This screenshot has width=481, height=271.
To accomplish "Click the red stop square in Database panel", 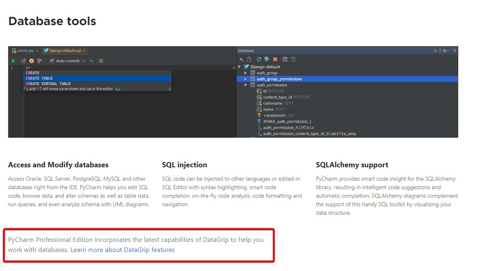I will [275, 60].
